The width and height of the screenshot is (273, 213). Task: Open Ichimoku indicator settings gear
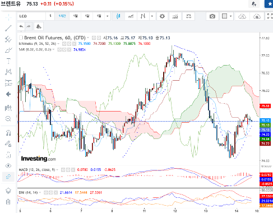[69, 44]
